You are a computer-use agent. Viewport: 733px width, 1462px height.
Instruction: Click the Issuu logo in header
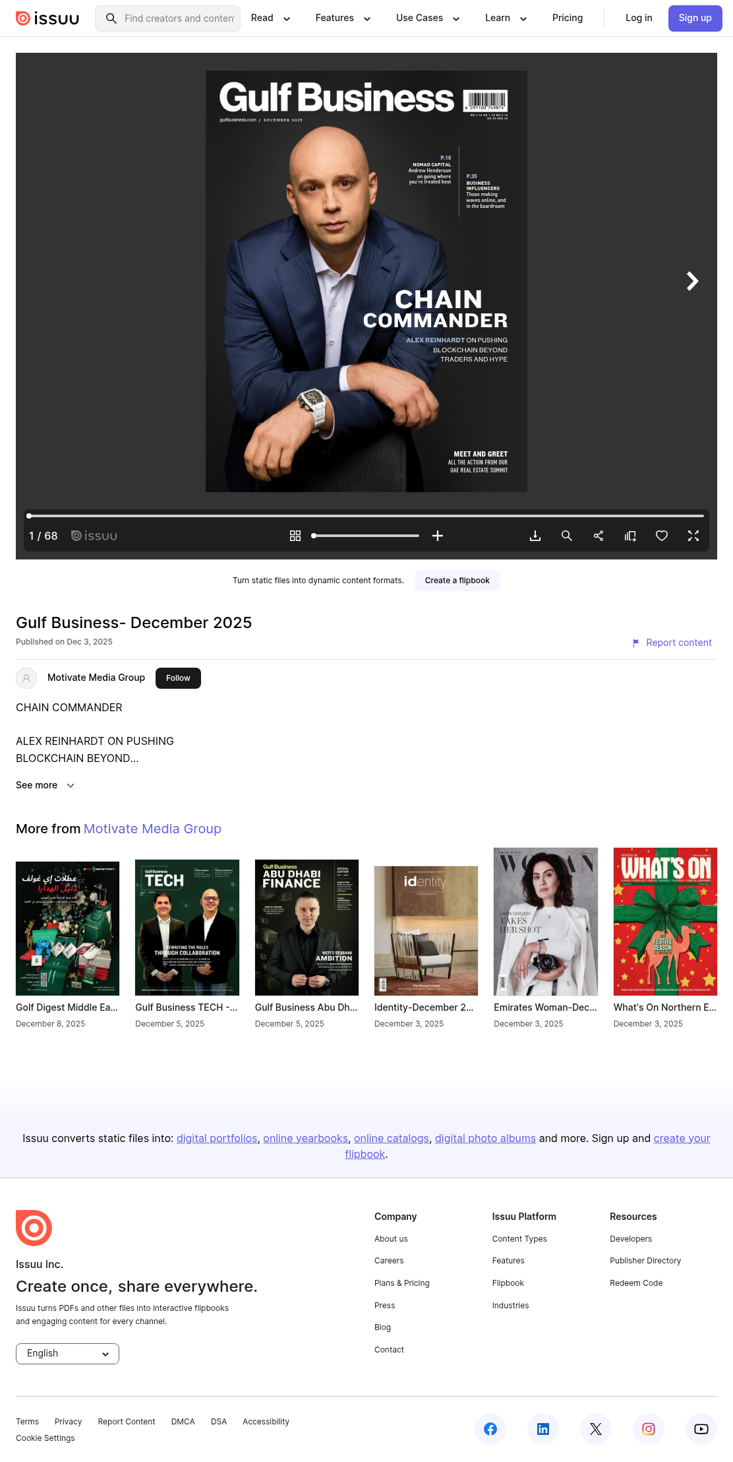[47, 18]
